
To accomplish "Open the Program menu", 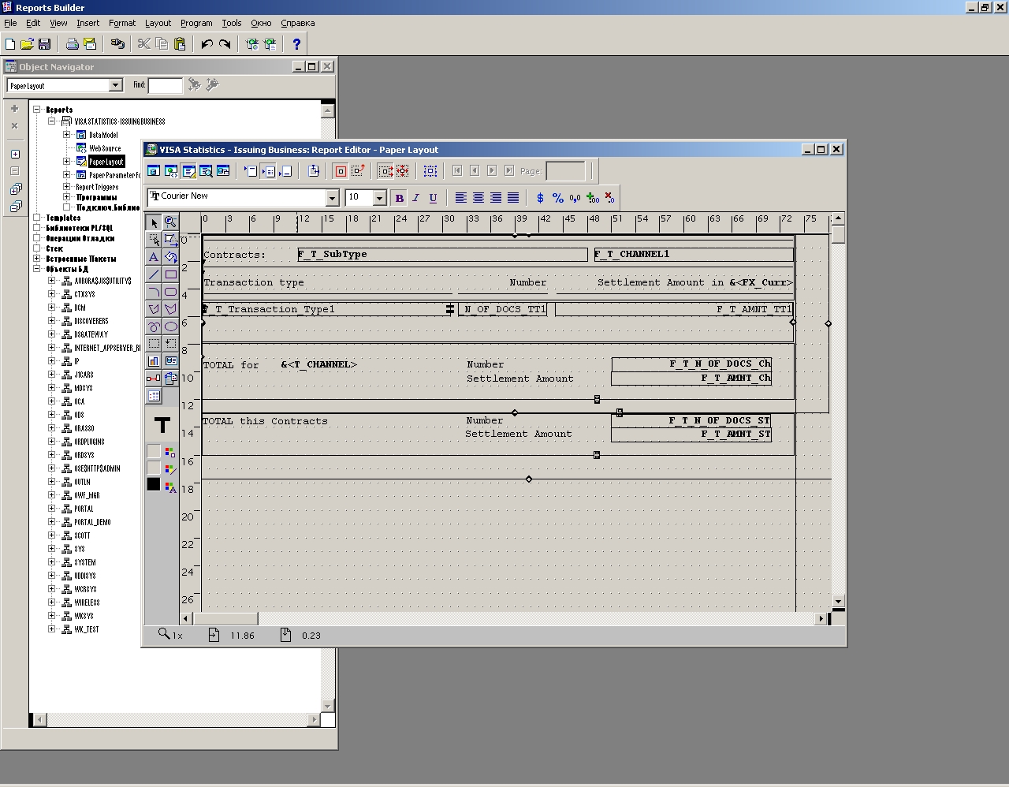I will (196, 23).
